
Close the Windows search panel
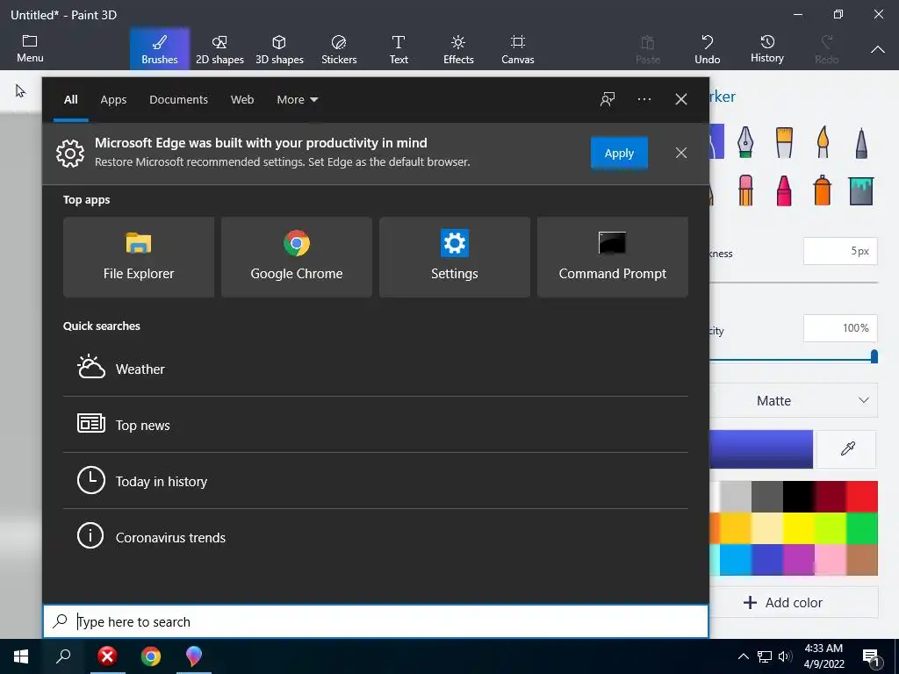coord(680,99)
